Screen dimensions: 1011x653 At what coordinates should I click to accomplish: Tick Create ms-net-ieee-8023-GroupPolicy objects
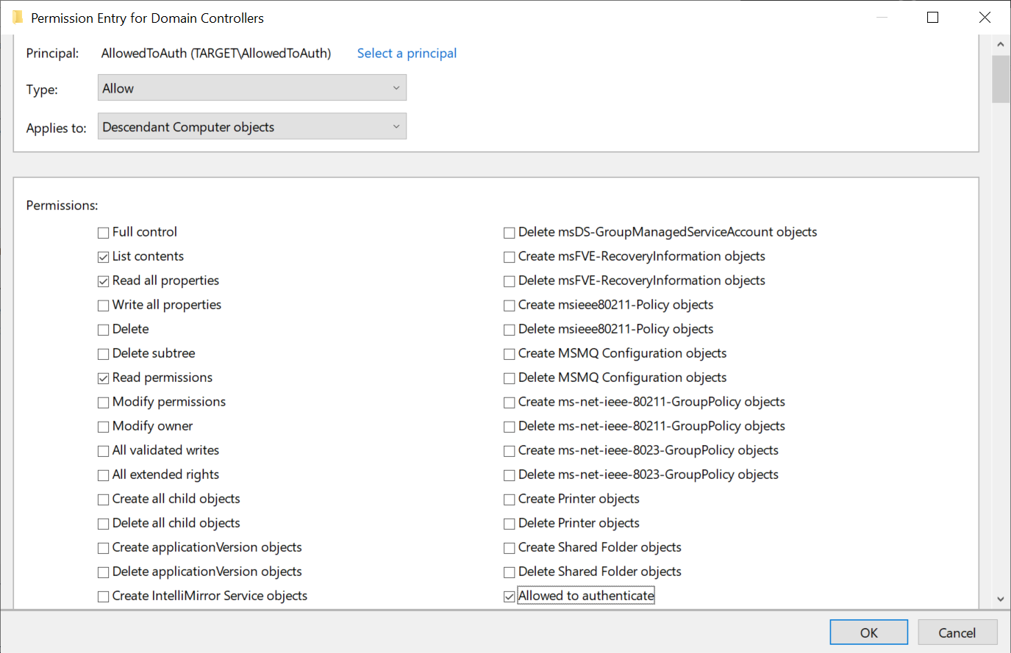[x=510, y=451]
